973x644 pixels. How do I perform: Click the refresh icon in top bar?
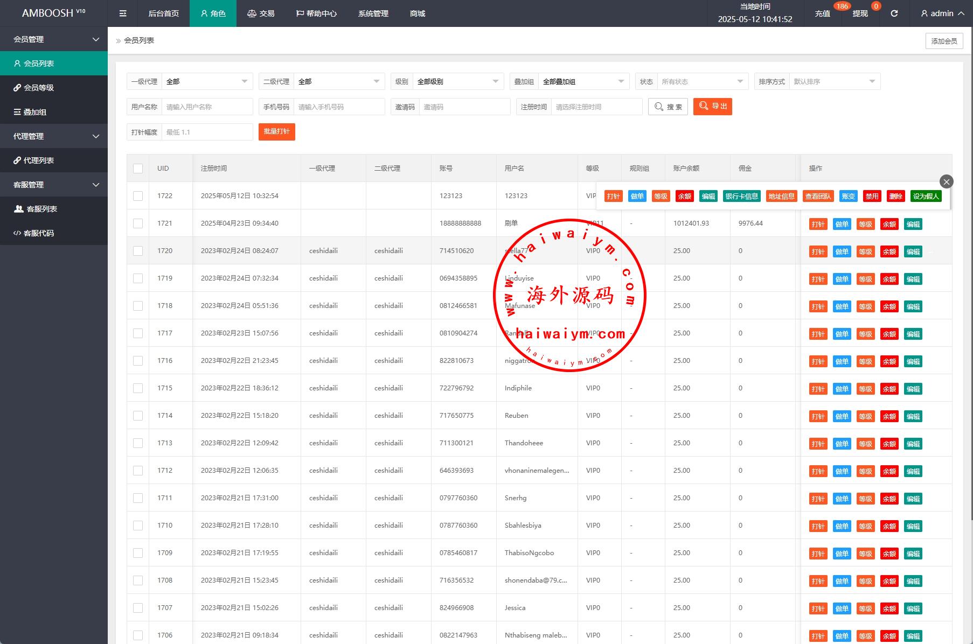click(x=894, y=13)
